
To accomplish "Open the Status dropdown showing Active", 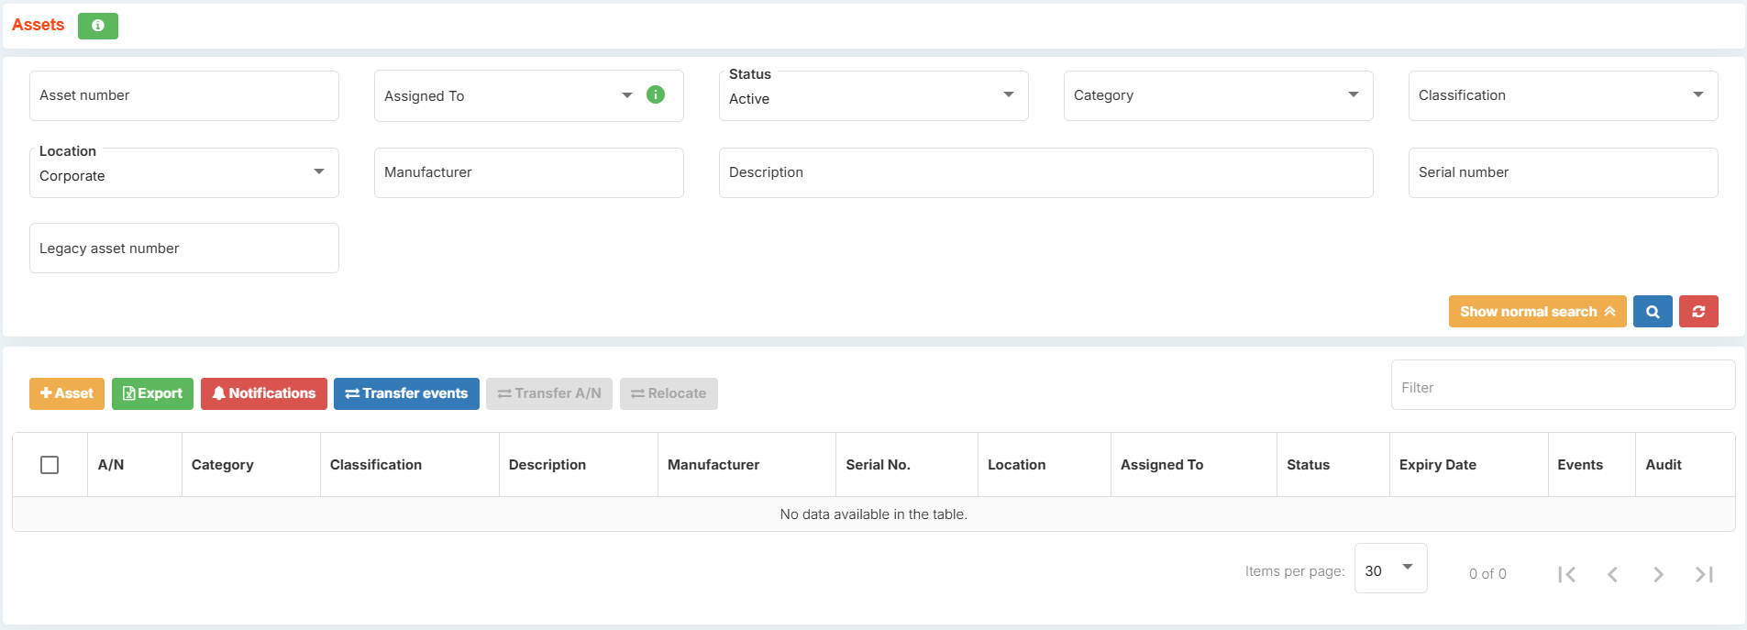I will [x=874, y=95].
